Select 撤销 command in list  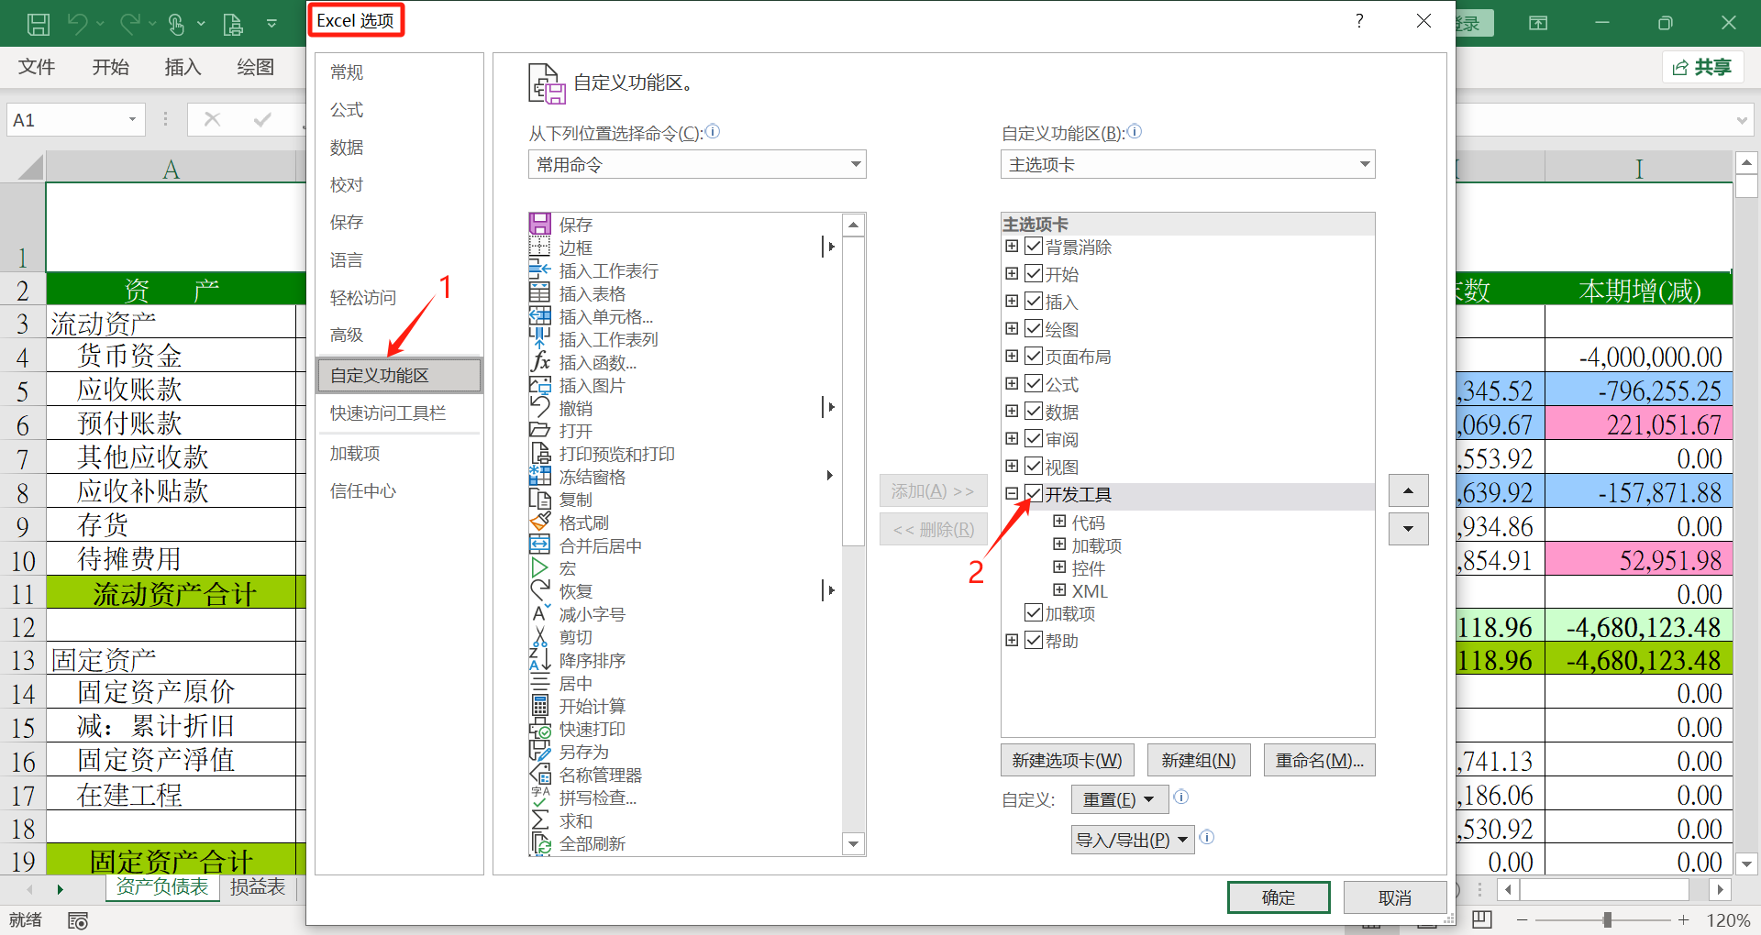[575, 408]
